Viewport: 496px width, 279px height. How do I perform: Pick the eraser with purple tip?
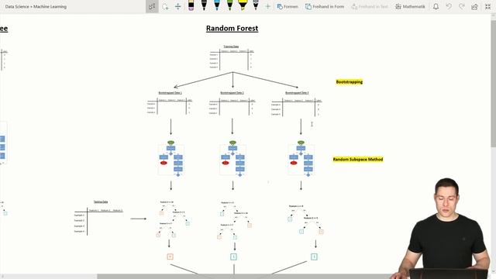(x=191, y=5)
